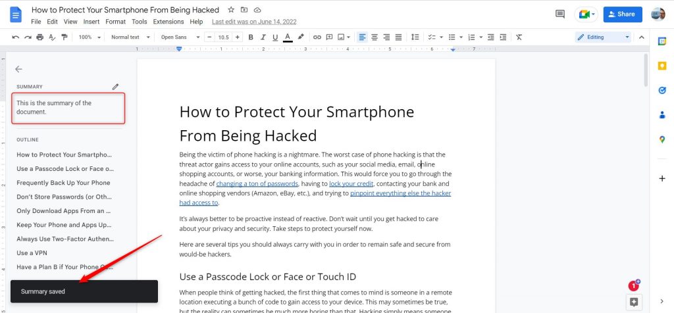Add a comment from the toolbar

(329, 37)
